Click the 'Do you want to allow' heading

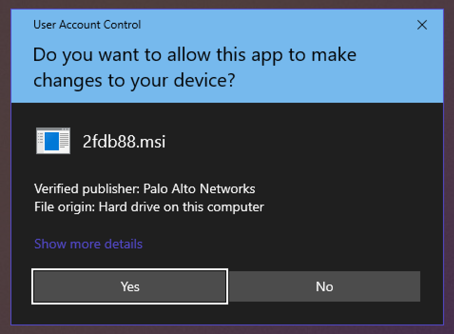point(194,68)
